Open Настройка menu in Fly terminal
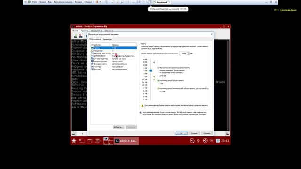This screenshot has width=301, height=169. coord(96,31)
